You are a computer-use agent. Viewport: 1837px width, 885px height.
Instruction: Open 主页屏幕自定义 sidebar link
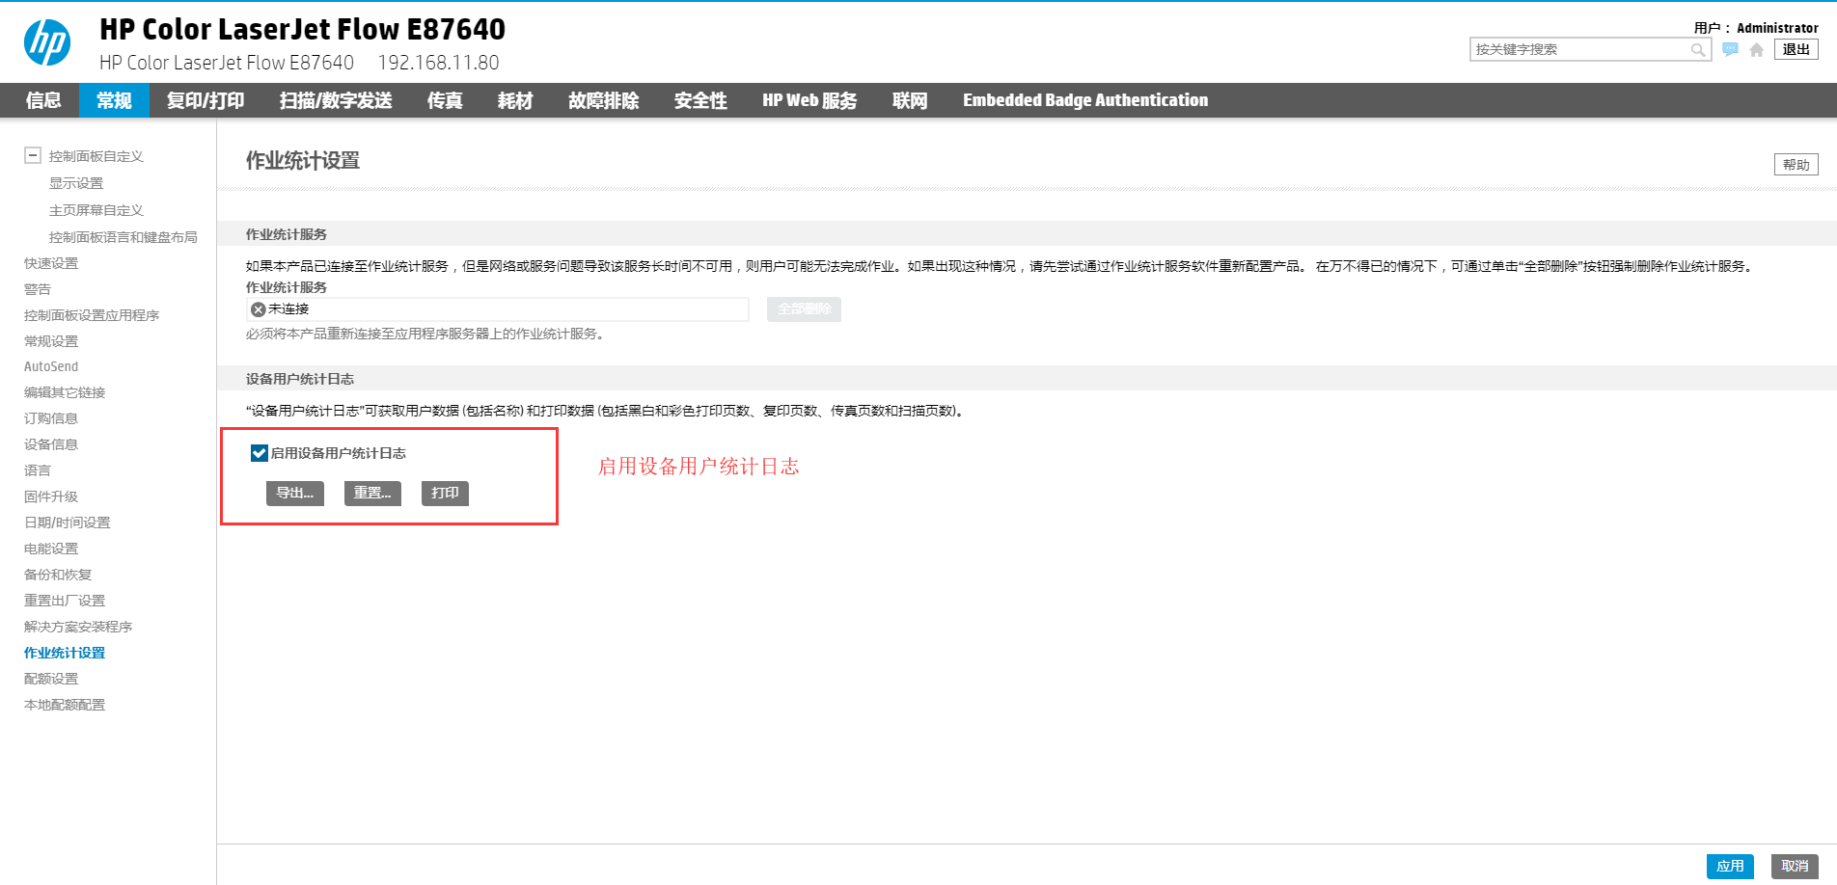coord(96,210)
